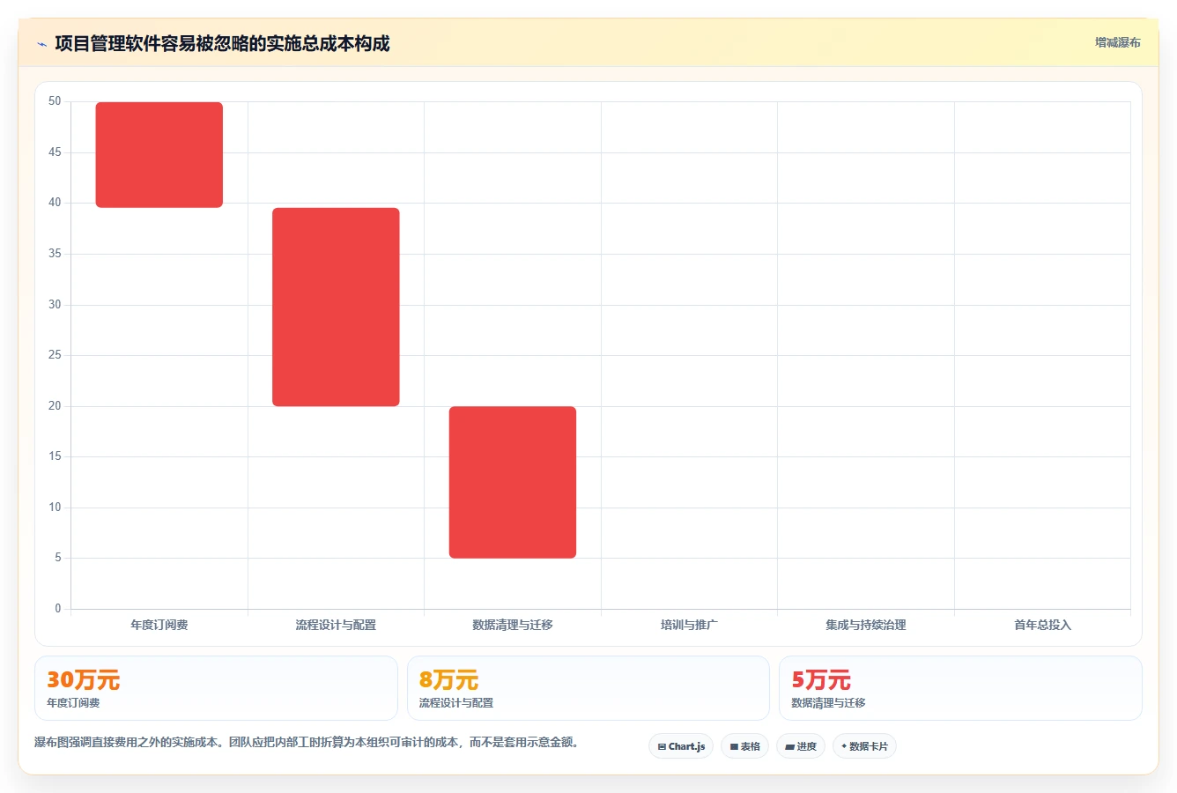Image resolution: width=1177 pixels, height=793 pixels.
Task: Click the chart title 项目管理软件容易被忽略的实施总成本构成
Action: [222, 43]
